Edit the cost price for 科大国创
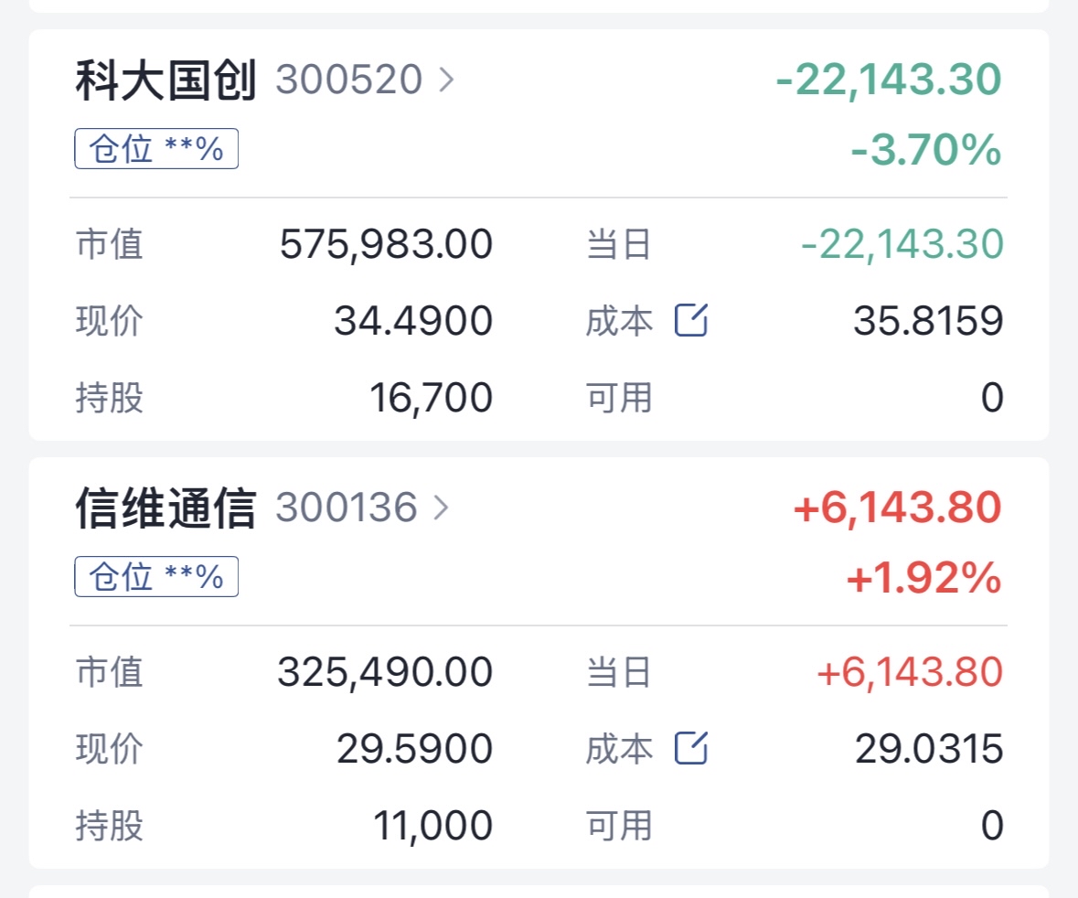 (x=691, y=321)
